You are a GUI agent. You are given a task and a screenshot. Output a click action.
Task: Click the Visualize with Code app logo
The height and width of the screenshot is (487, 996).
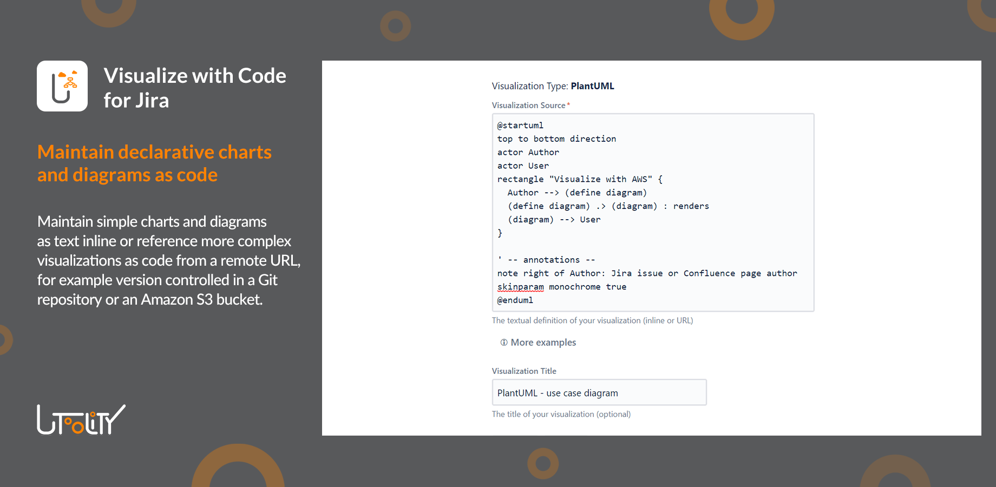click(62, 86)
